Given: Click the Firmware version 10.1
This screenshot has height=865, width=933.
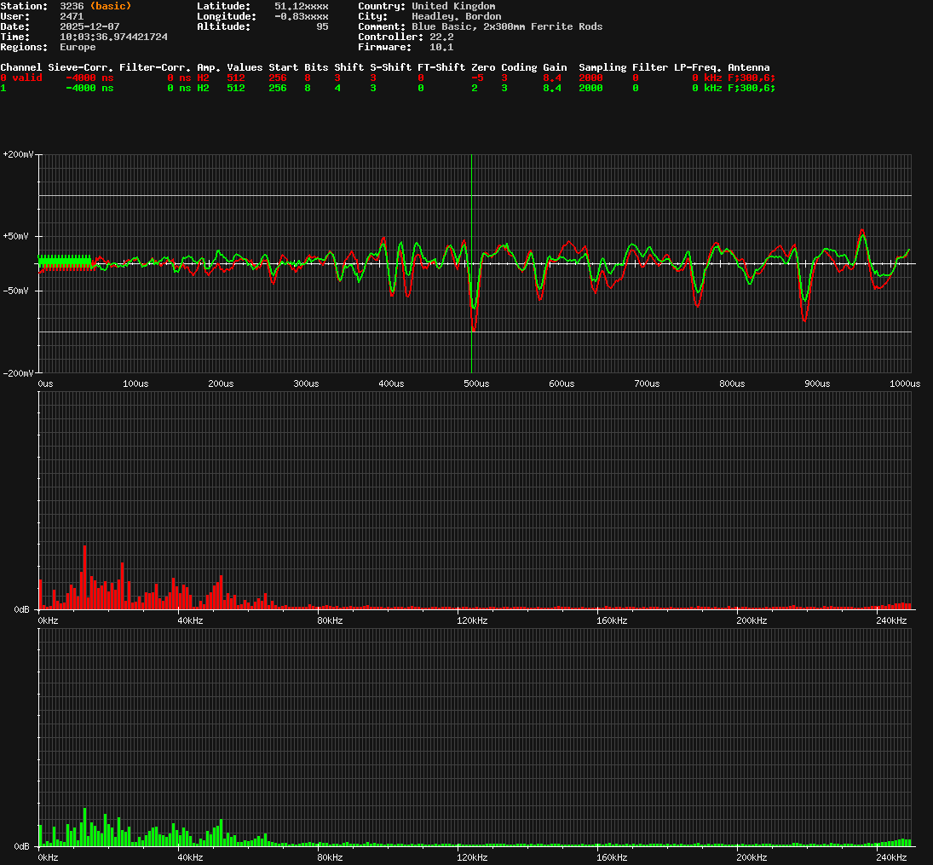Looking at the screenshot, I should (x=441, y=47).
